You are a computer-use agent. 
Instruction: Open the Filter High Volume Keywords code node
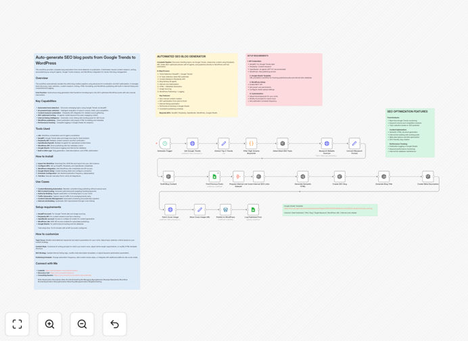point(252,143)
